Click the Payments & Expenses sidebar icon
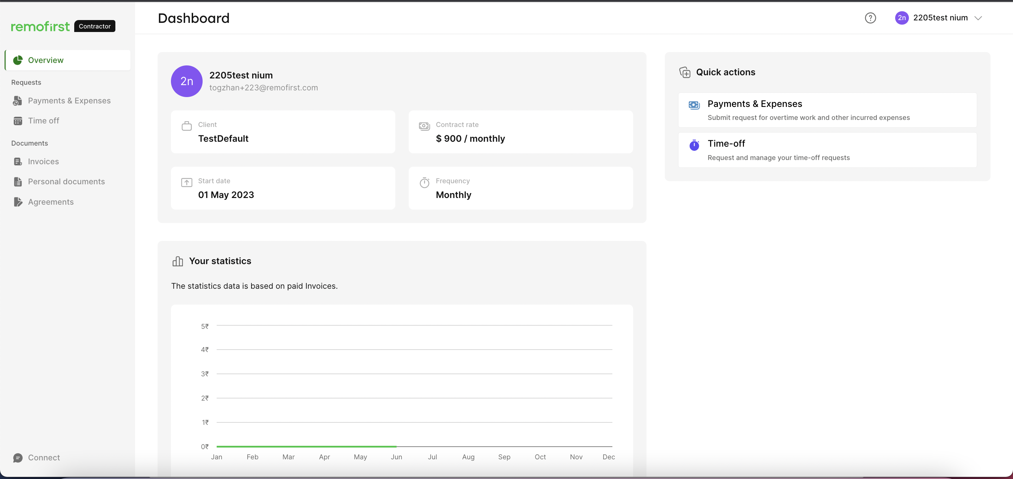The image size is (1013, 479). tap(18, 101)
